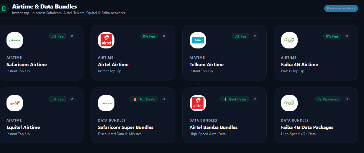Image resolution: width=364 pixels, height=153 pixels.
Task: Click the Faiba logo on 4G Data Packages card
Action: (289, 103)
